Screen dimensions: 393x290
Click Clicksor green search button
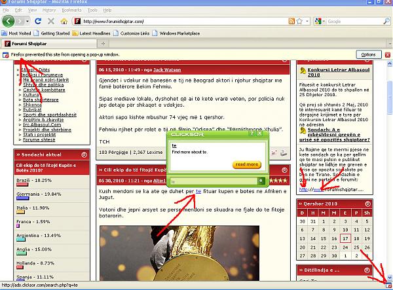click(261, 181)
